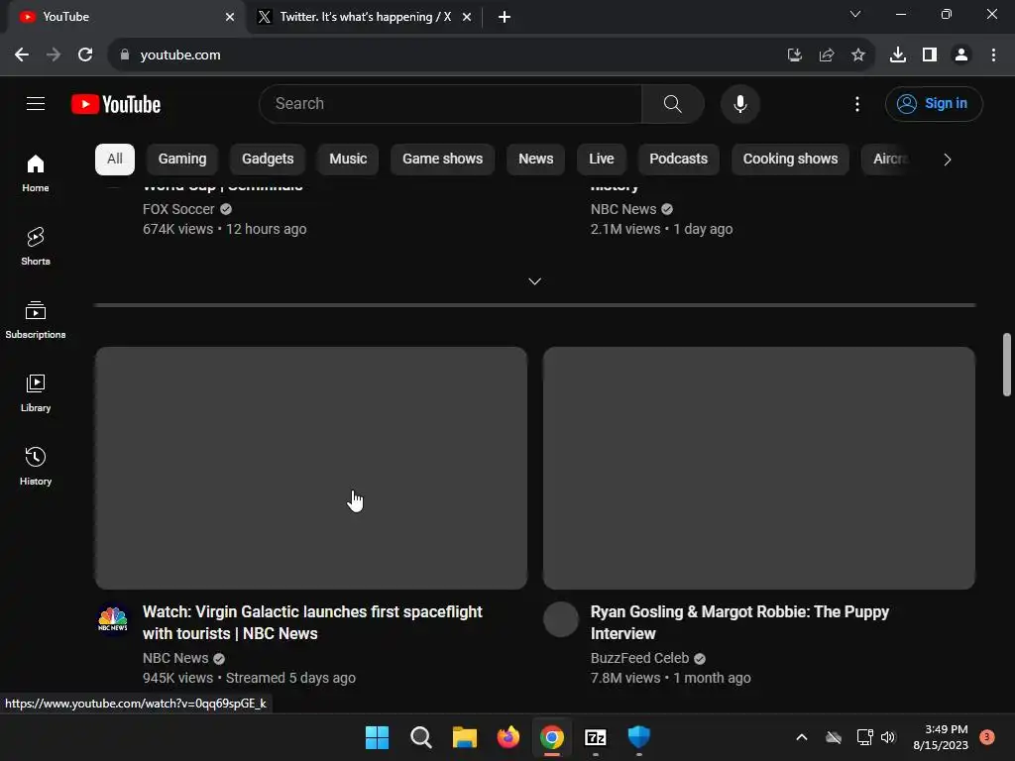Screen dimensions: 1015x761
Task: Open Shorts in the sidebar
Action: point(36,247)
